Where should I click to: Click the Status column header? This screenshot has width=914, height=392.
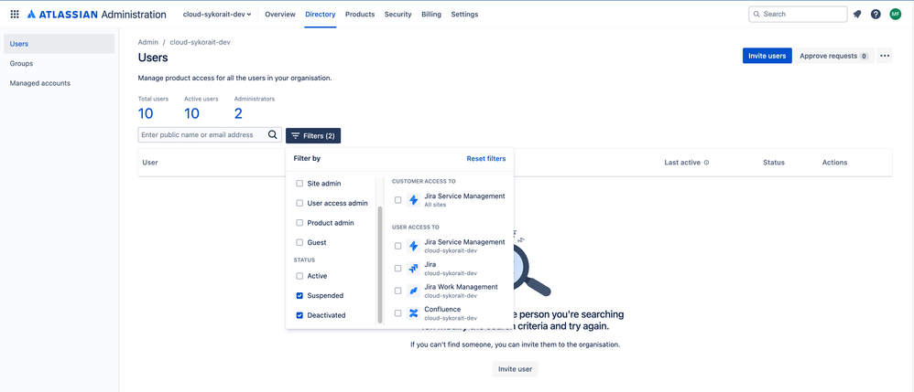click(x=774, y=163)
